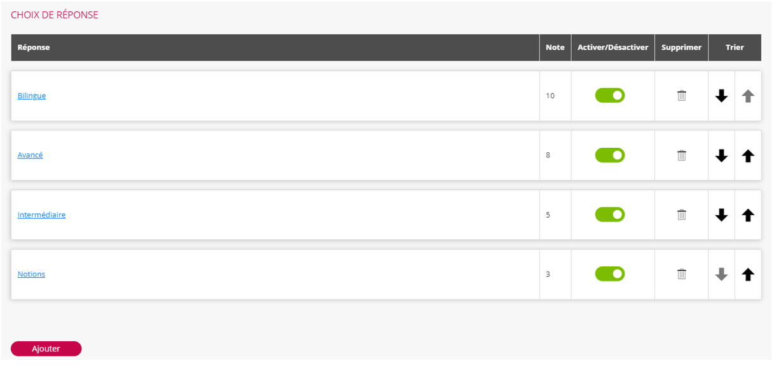Move Avancé down in the list
This screenshot has height=366, width=772.
[x=721, y=155]
